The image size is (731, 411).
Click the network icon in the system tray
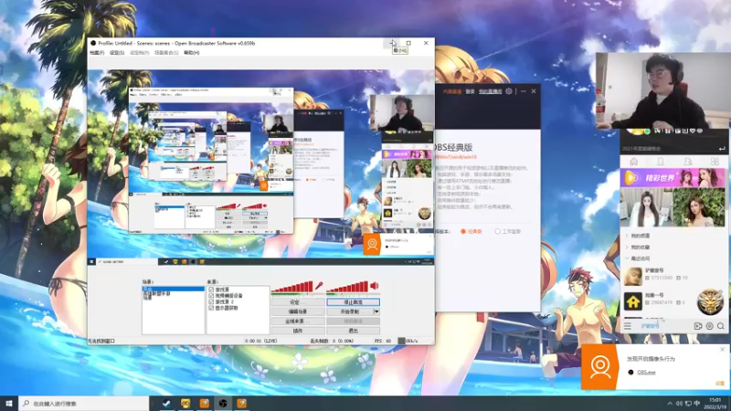688,404
